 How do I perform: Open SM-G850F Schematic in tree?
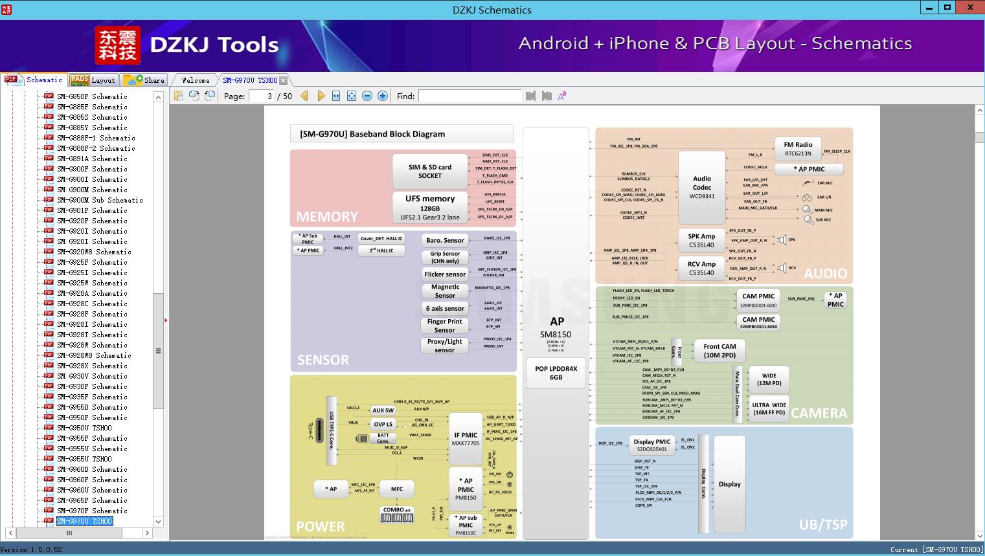click(92, 96)
